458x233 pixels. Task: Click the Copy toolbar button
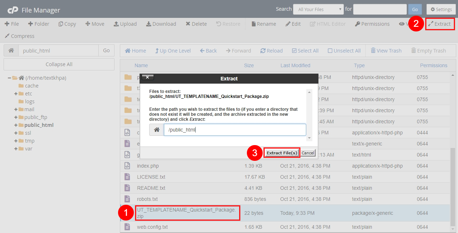pos(67,24)
